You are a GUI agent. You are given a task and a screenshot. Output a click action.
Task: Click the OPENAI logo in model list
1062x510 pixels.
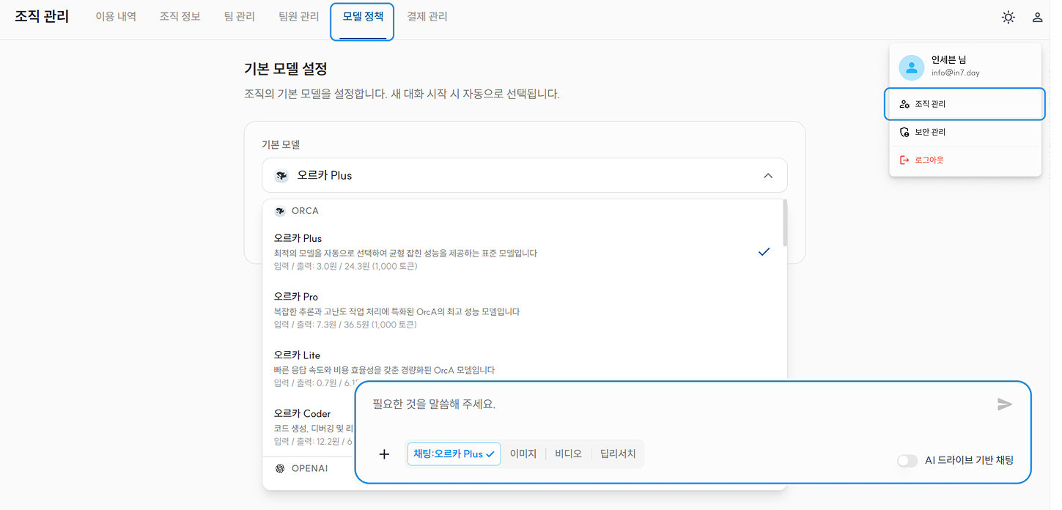[280, 468]
